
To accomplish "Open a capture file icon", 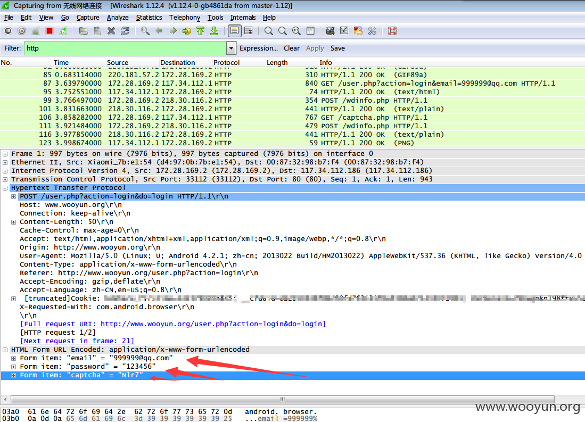I will pos(83,31).
